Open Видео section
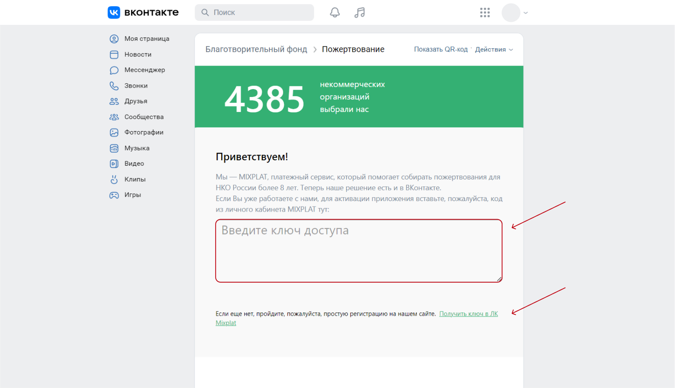The image size is (675, 388). click(134, 163)
